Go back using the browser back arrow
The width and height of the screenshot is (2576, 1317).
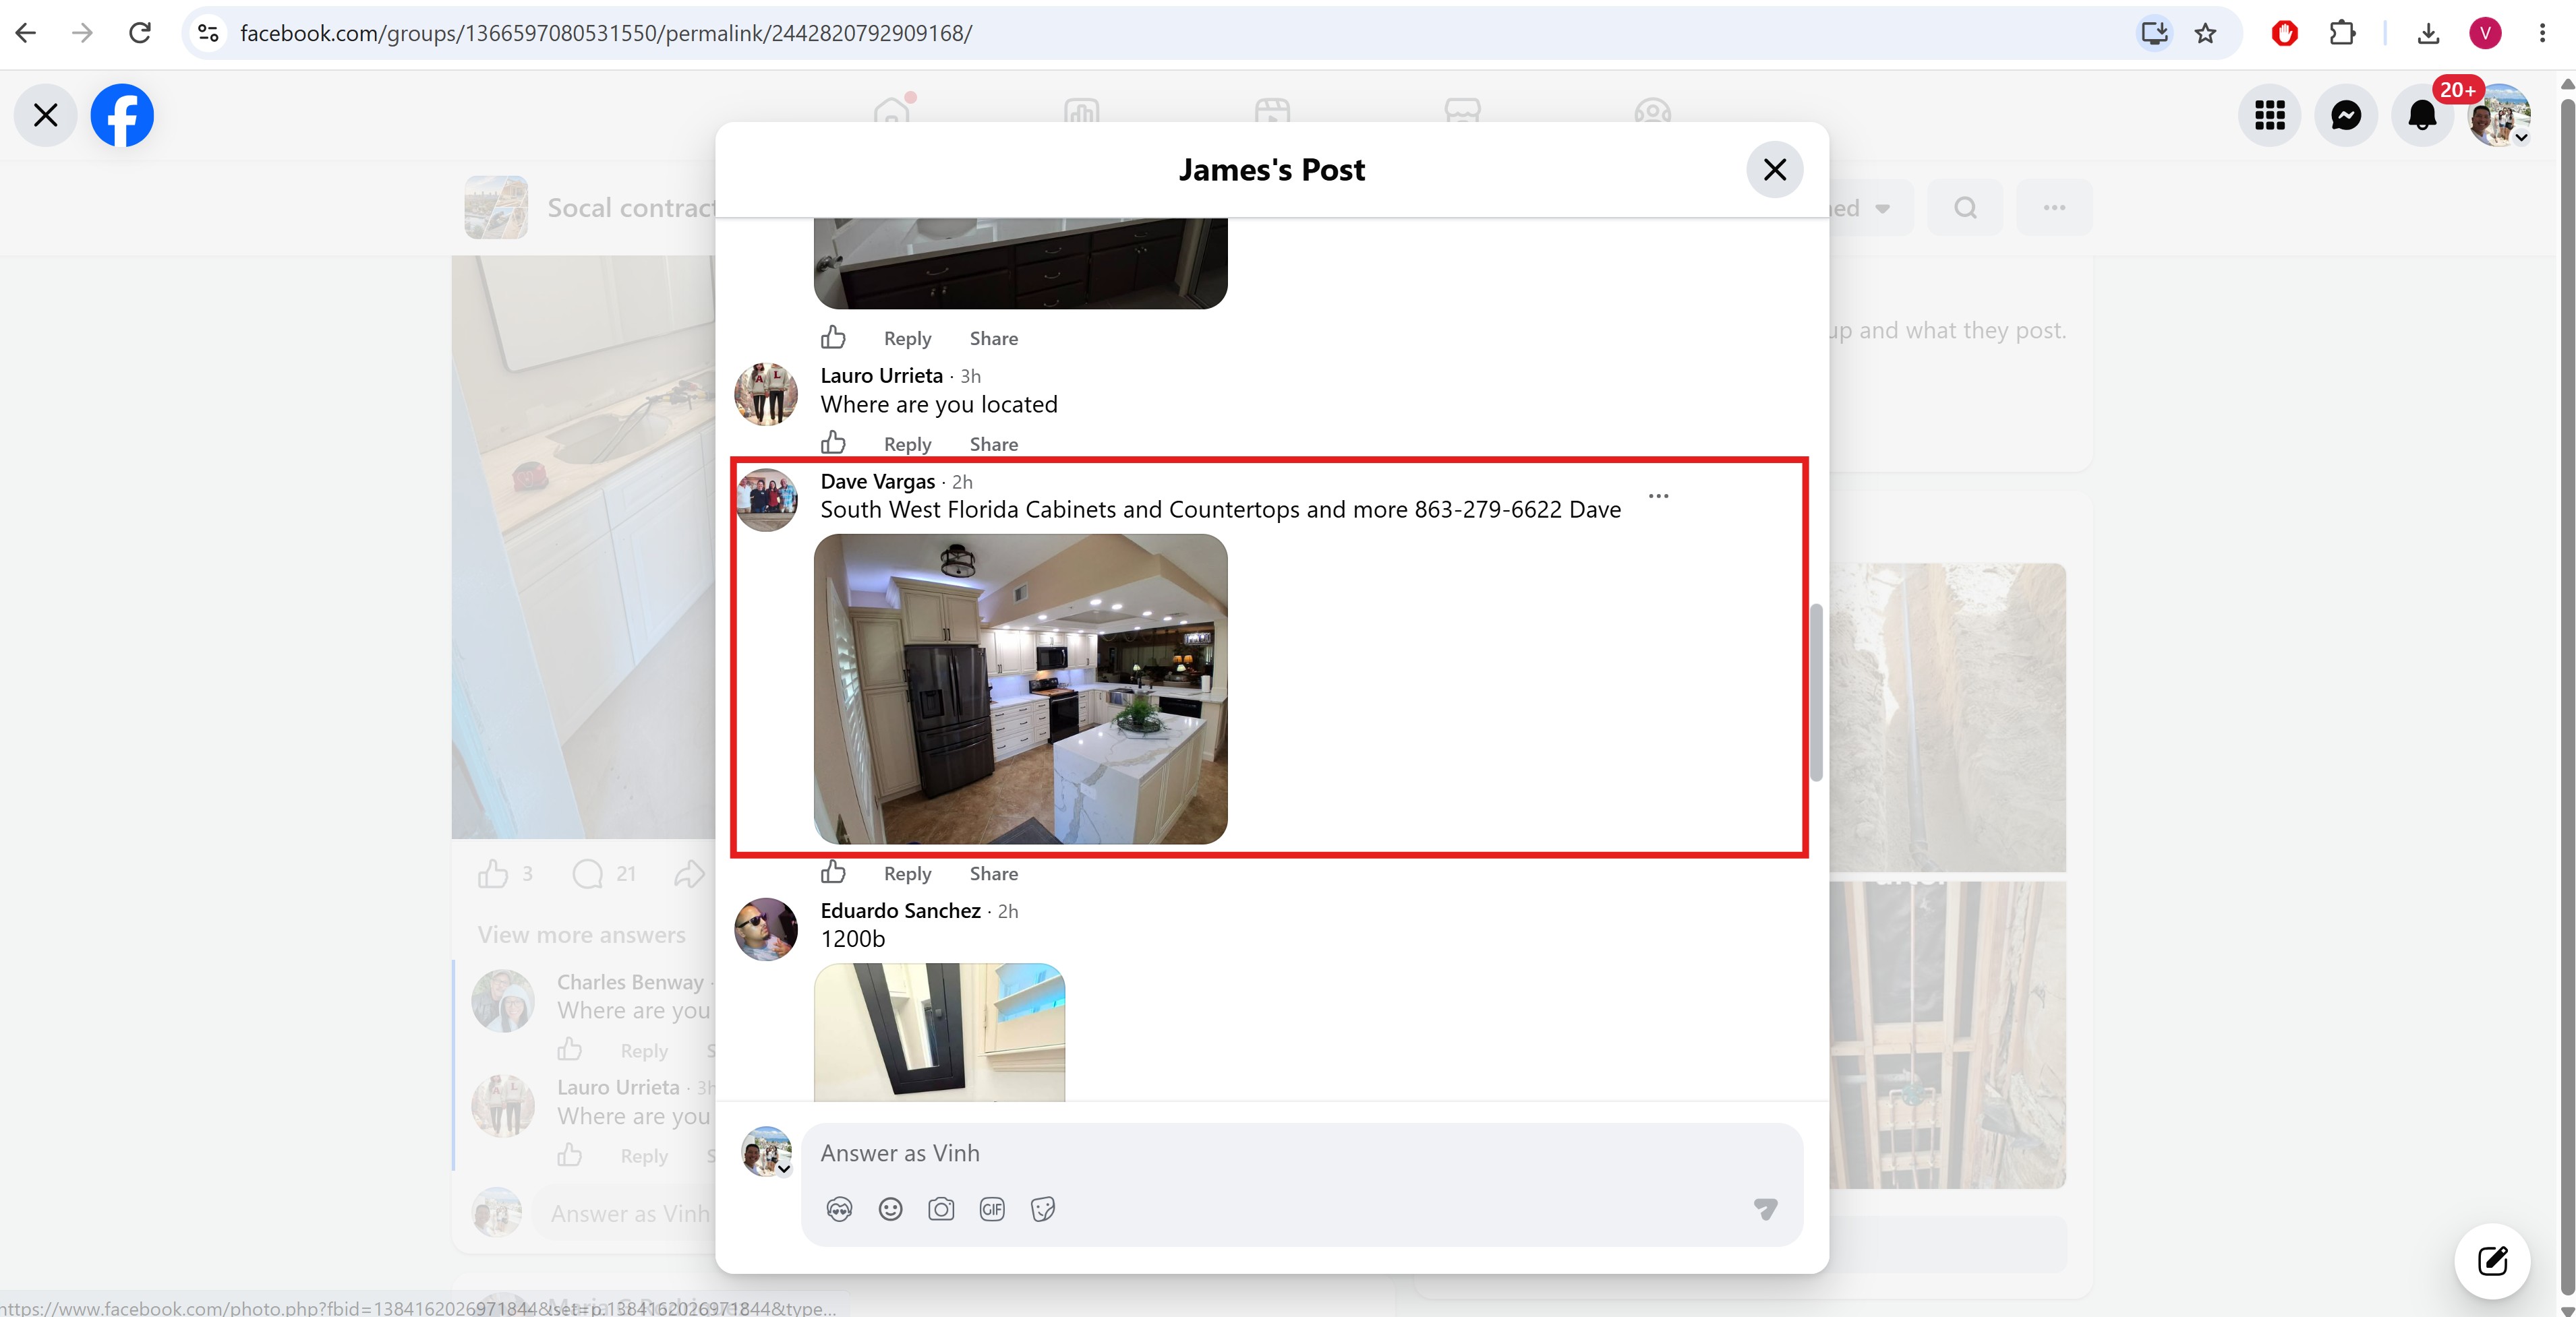point(26,33)
